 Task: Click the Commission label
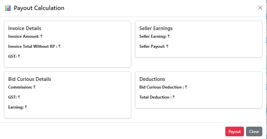pos(20,87)
